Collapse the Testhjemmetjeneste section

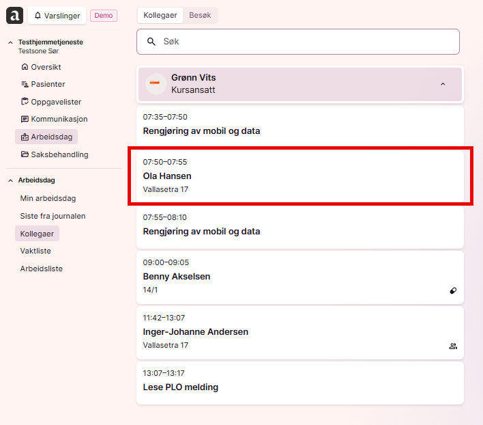[x=10, y=42]
